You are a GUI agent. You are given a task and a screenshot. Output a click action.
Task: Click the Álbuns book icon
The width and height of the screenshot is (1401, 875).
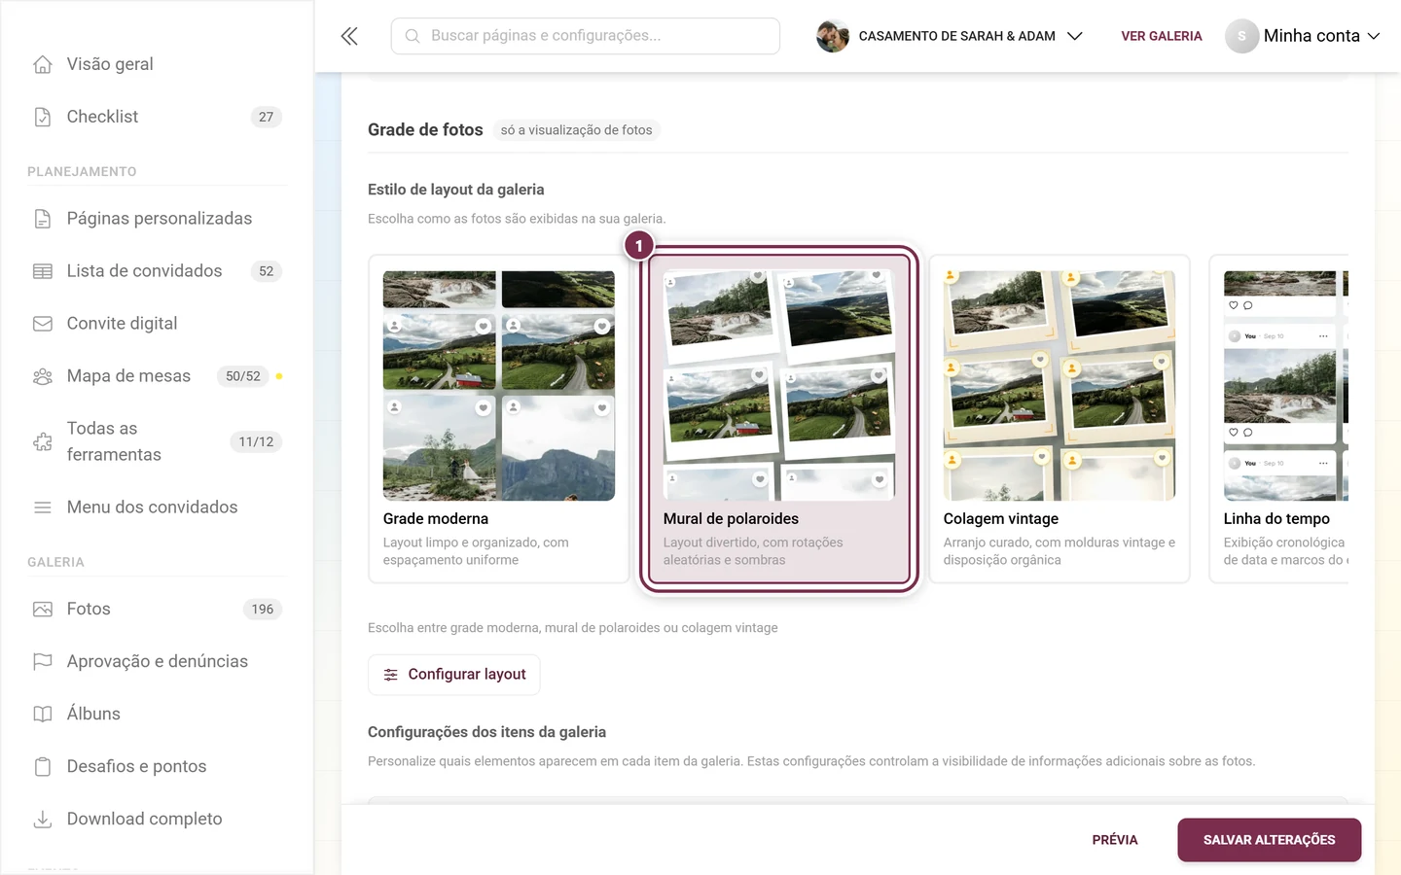(x=43, y=715)
